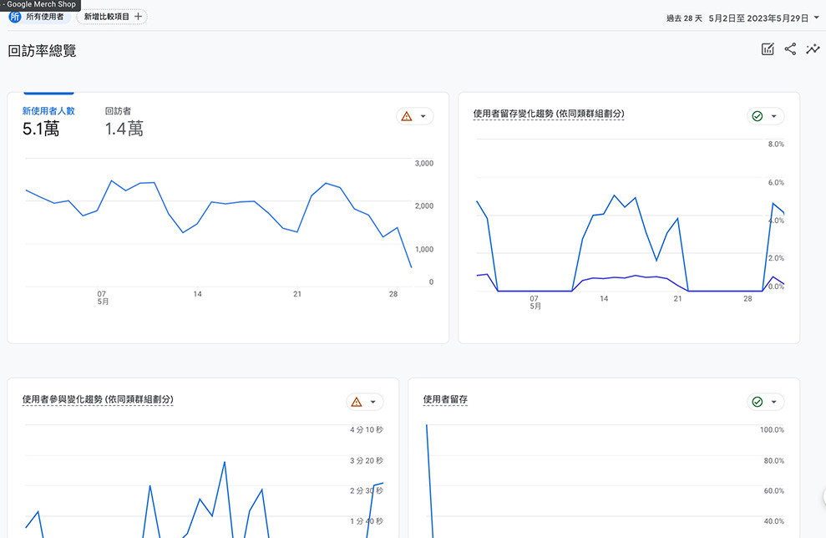Expand dropdown arrow on 使用者參與變化趨勢 card

(x=373, y=402)
